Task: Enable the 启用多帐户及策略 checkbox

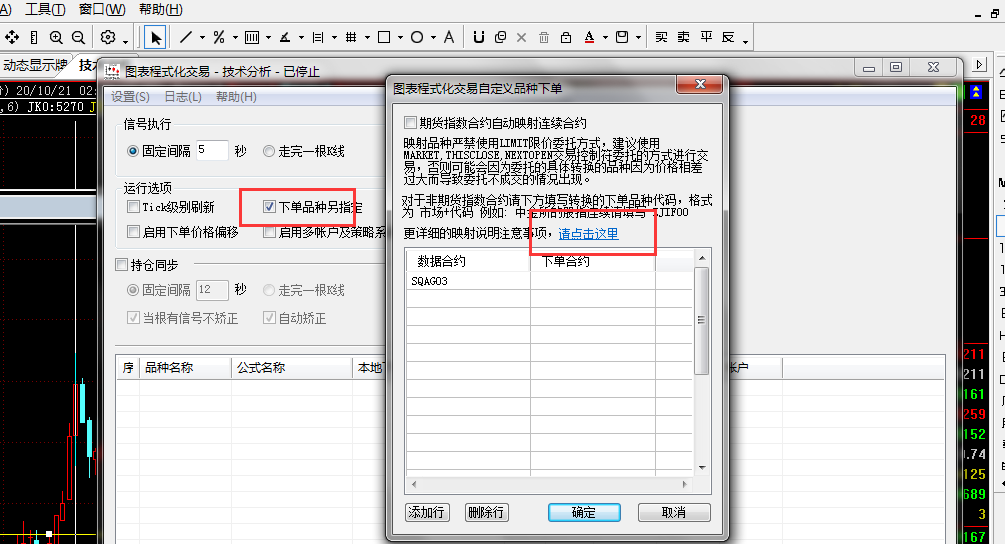Action: click(269, 232)
